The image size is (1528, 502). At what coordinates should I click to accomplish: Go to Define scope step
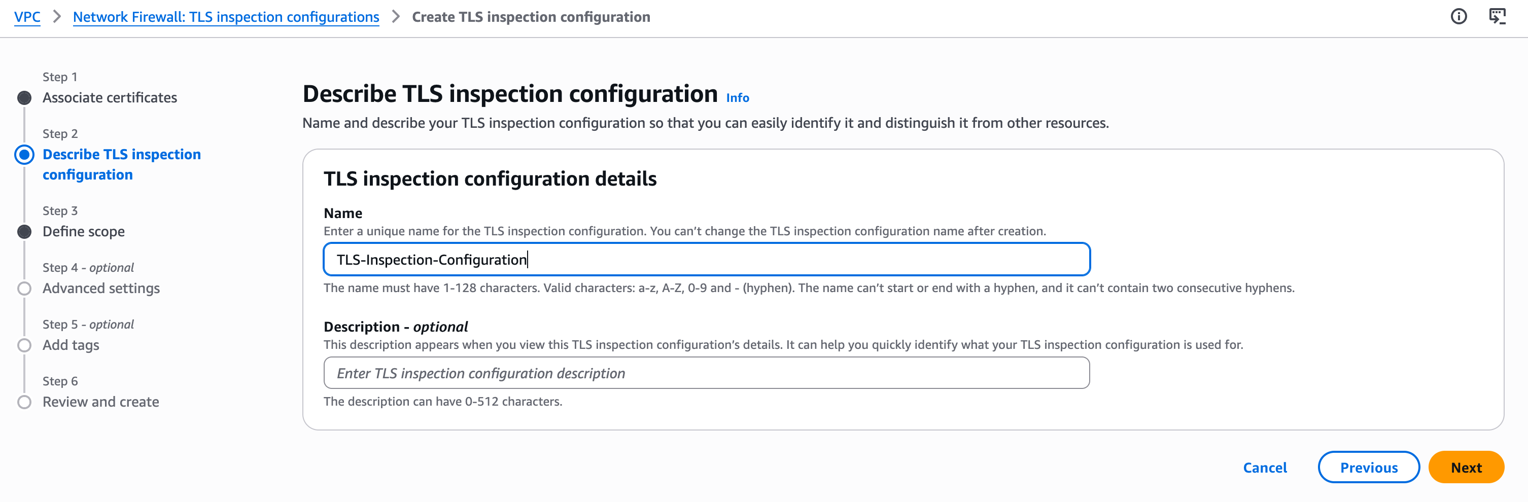coord(84,232)
